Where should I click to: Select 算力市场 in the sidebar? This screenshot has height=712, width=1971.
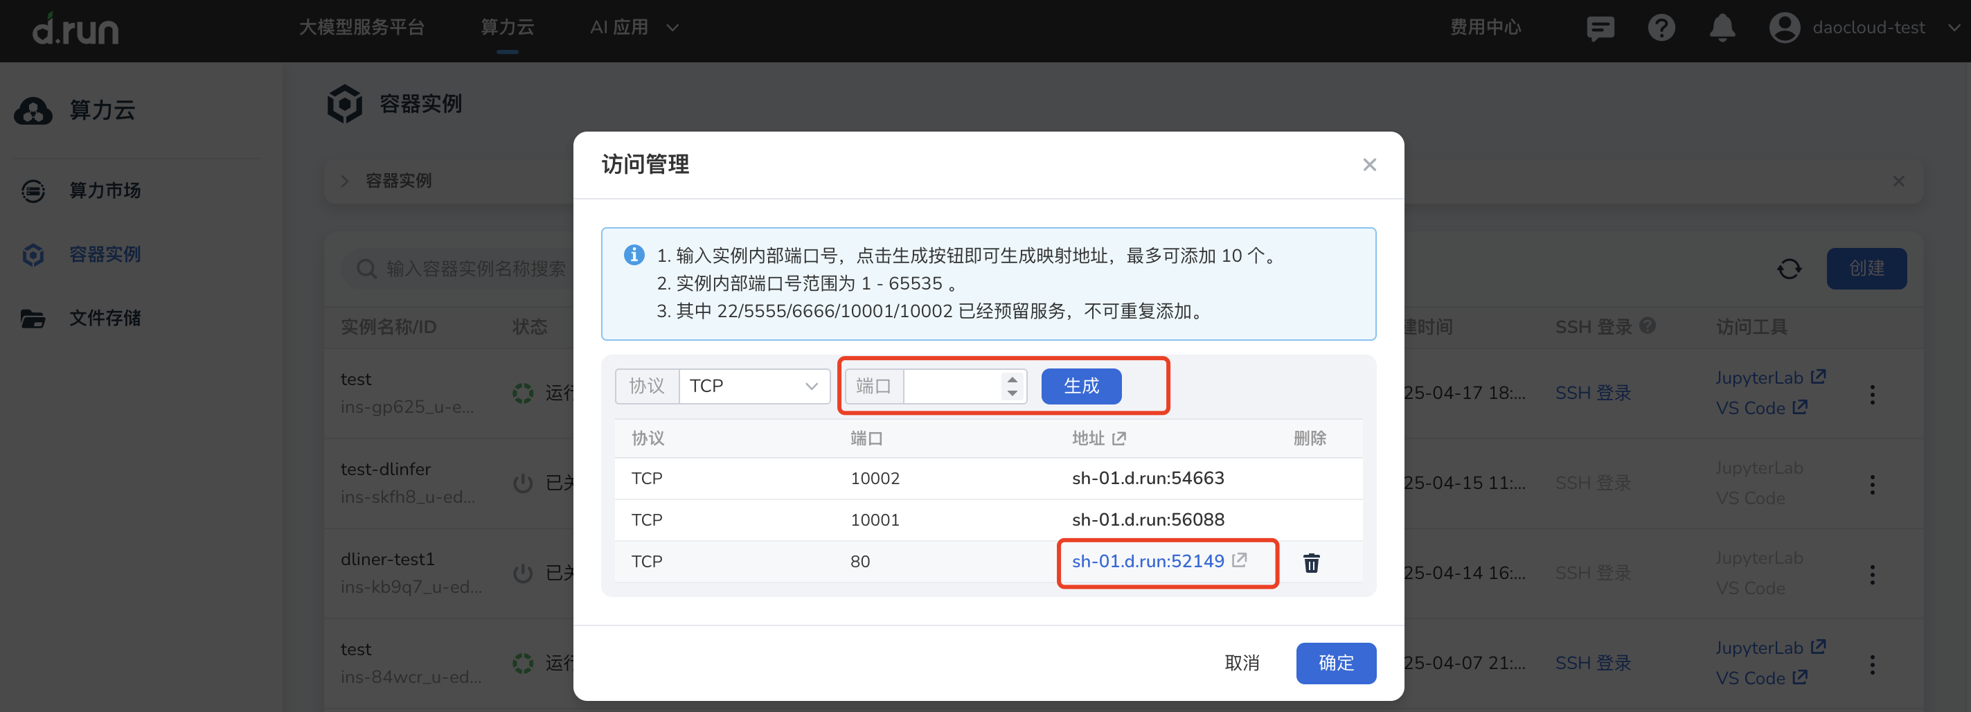(x=105, y=190)
